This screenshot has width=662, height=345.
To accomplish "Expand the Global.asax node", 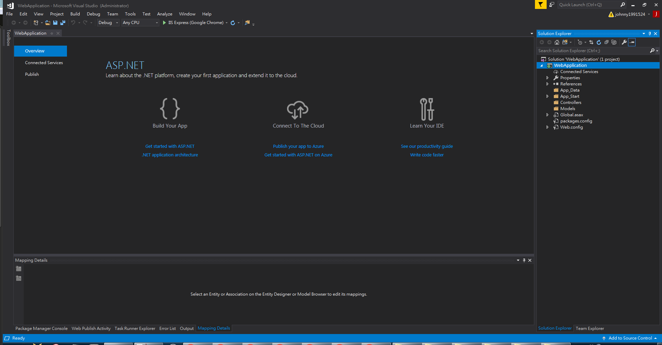I will 548,115.
